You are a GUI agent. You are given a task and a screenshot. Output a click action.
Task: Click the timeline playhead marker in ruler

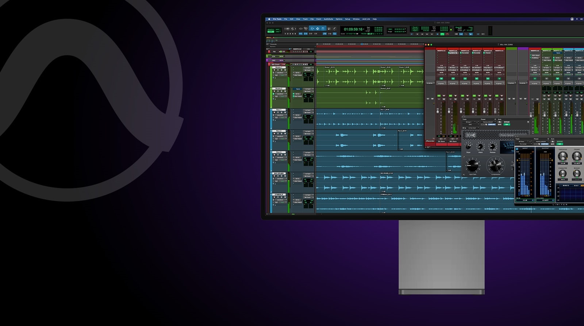[x=362, y=44]
